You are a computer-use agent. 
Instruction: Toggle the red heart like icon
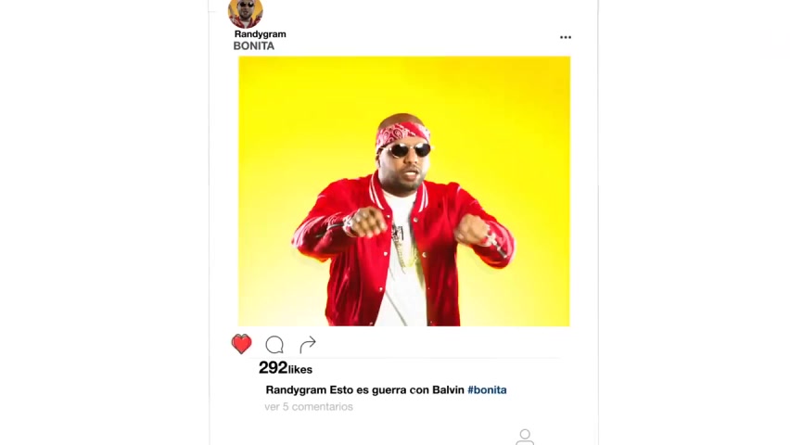point(241,344)
